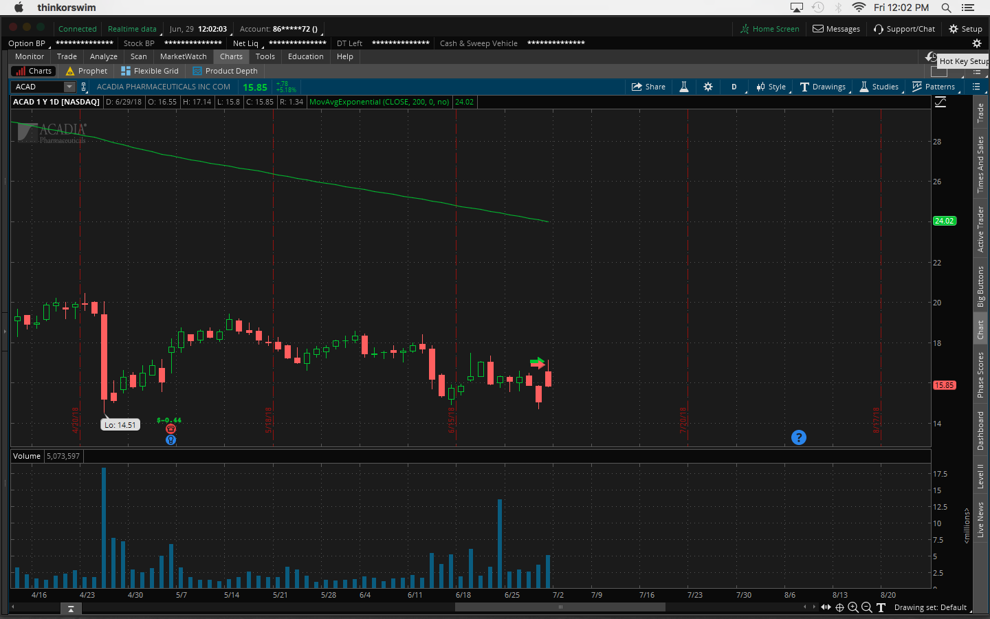Go to the Home Screen

click(x=769, y=29)
